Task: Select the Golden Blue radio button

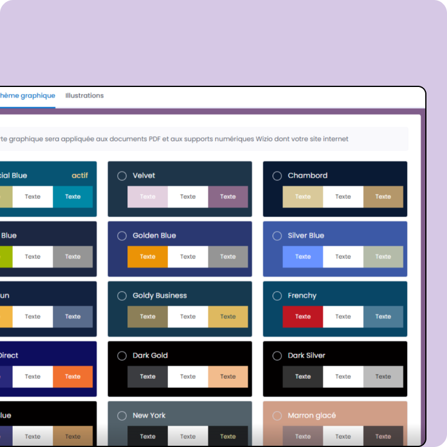Action: point(122,236)
